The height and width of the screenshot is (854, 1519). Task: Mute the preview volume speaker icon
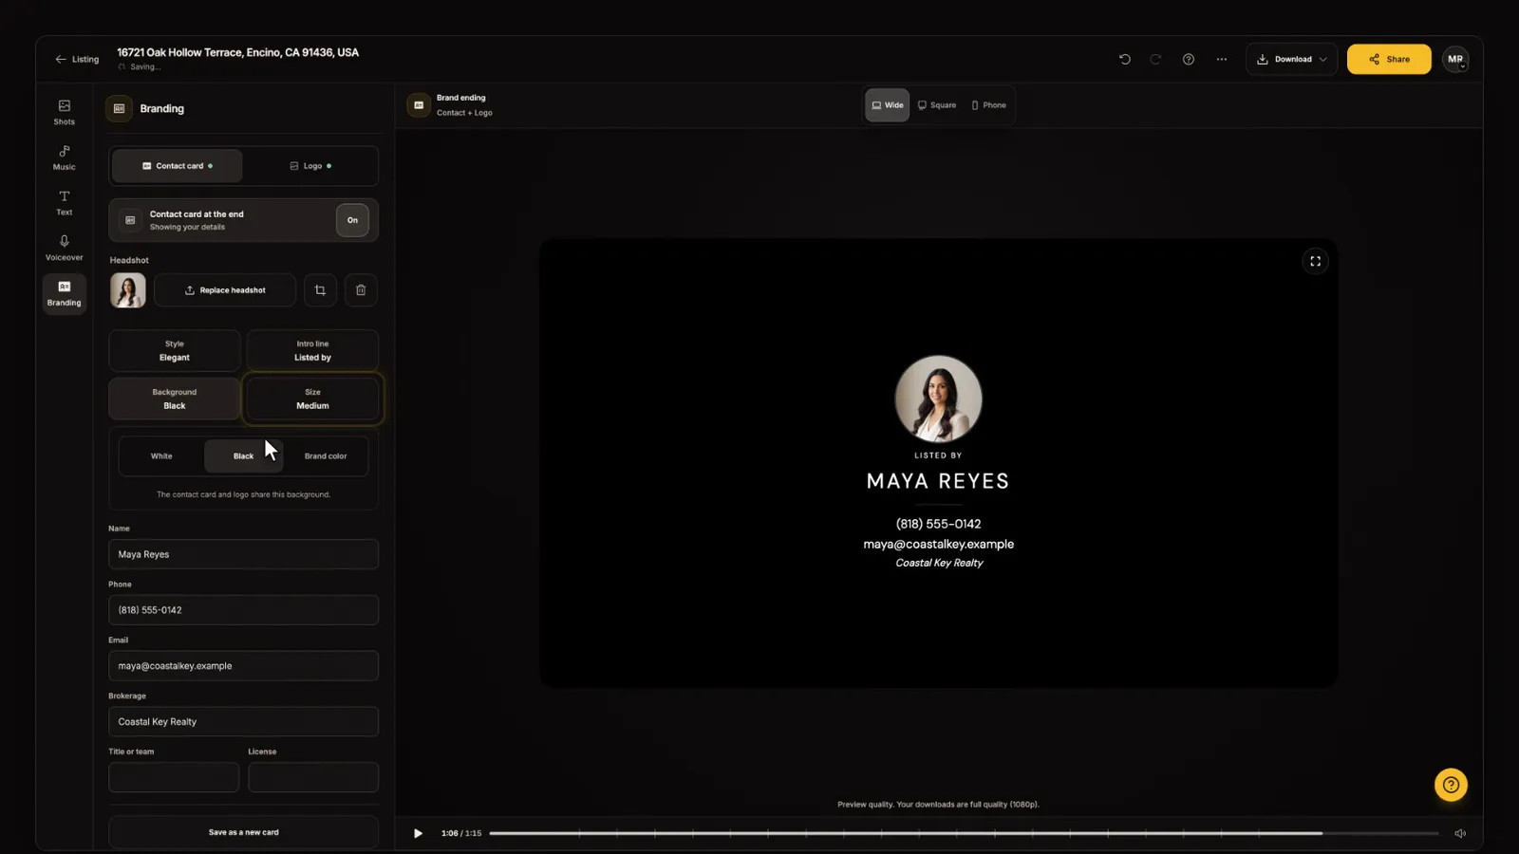[x=1460, y=833]
